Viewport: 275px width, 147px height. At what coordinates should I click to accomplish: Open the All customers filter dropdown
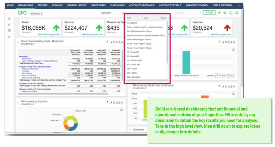tap(163, 13)
